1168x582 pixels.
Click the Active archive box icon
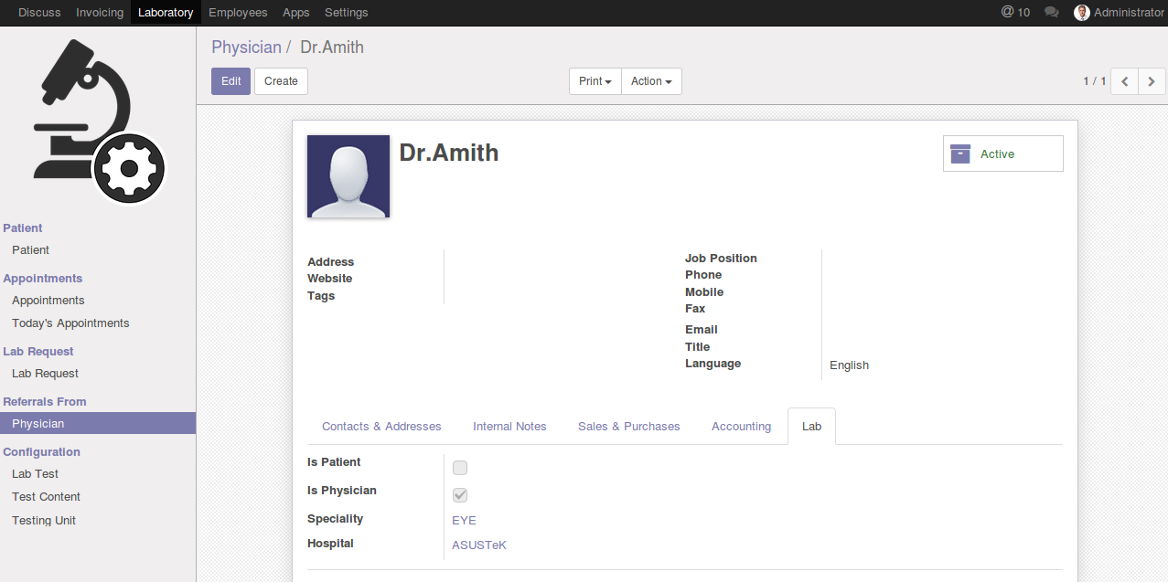pyautogui.click(x=959, y=153)
